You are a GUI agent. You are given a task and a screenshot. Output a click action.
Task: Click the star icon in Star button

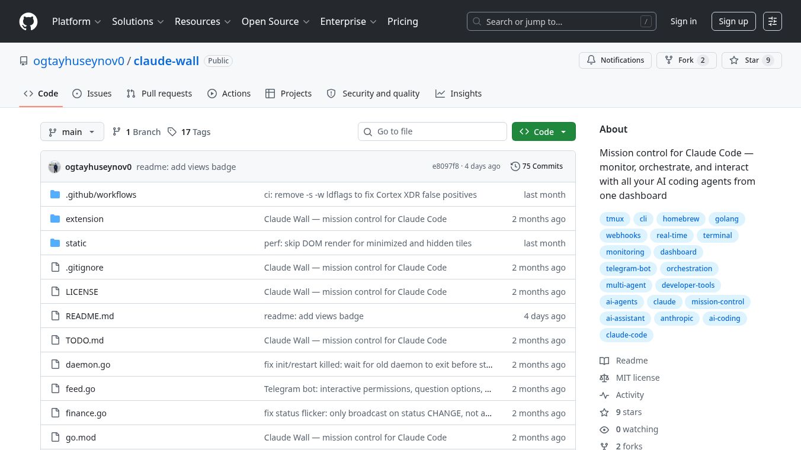pos(734,60)
